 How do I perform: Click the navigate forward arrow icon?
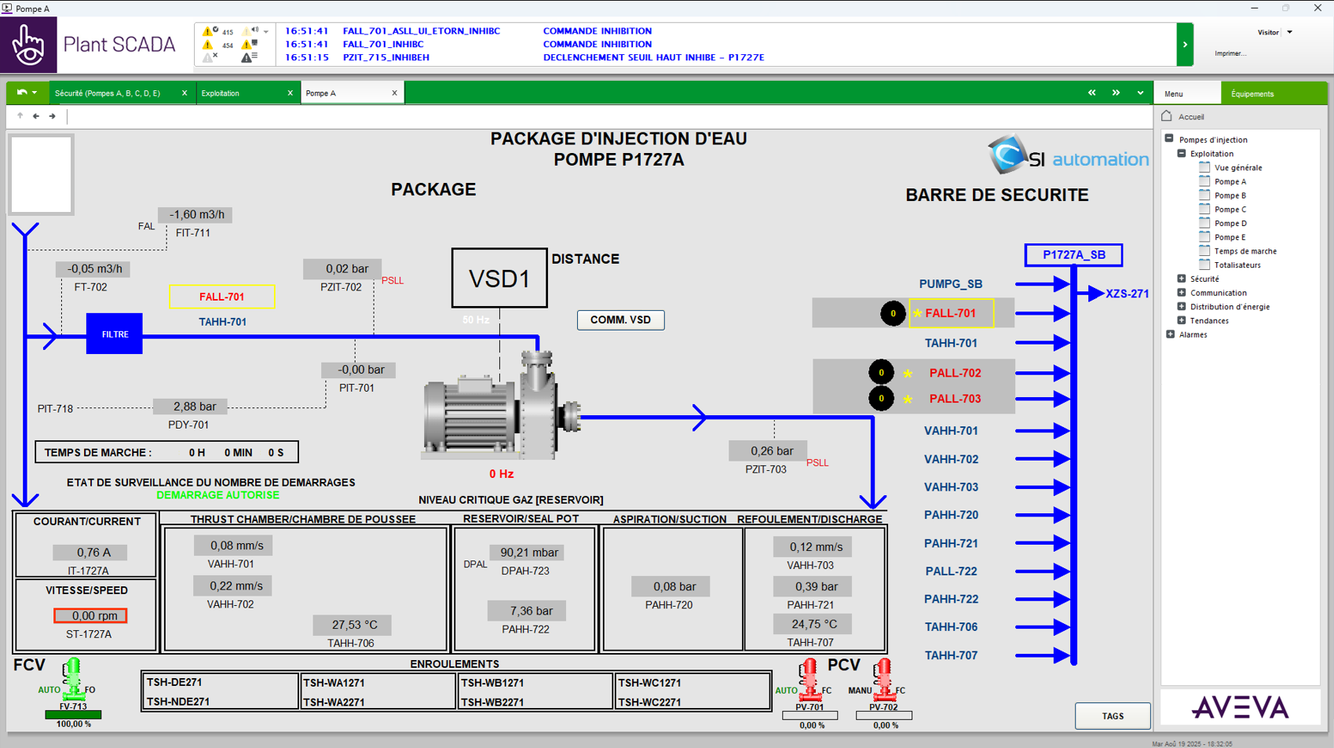(53, 116)
